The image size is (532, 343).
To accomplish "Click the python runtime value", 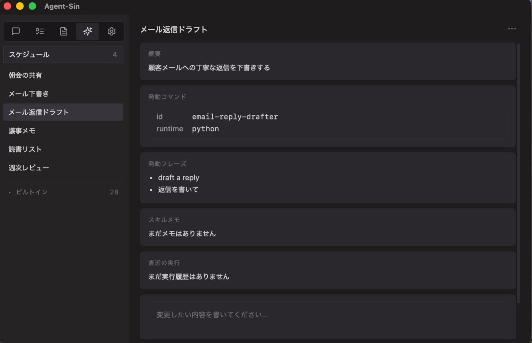I will click(205, 129).
